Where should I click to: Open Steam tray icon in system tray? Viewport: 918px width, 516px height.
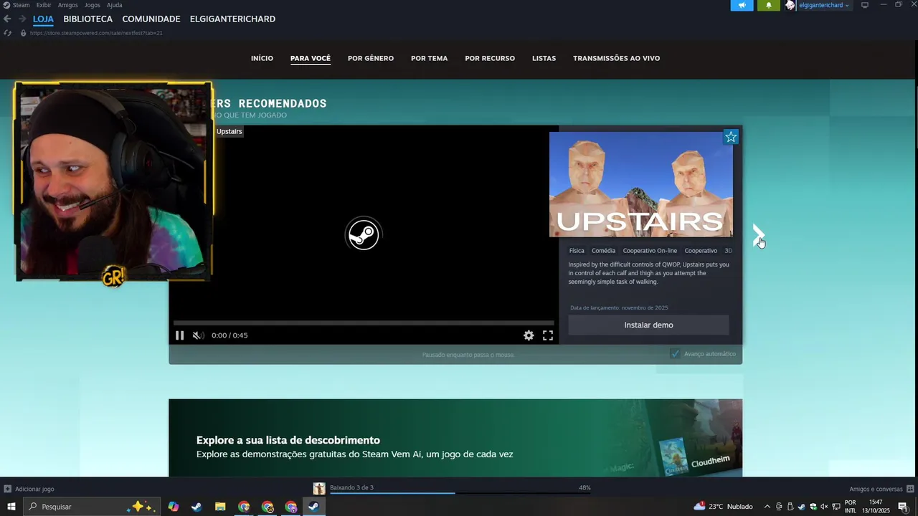[801, 507]
